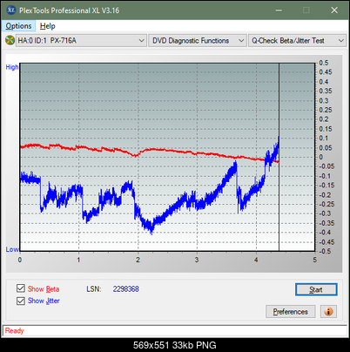This screenshot has width=350, height=352.
Task: Click the orange info button
Action: click(x=328, y=312)
